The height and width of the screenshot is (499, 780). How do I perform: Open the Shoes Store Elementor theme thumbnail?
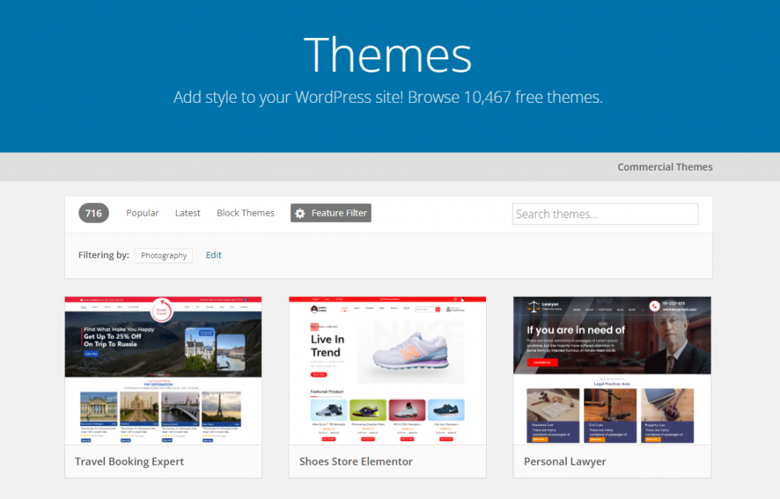(x=388, y=370)
